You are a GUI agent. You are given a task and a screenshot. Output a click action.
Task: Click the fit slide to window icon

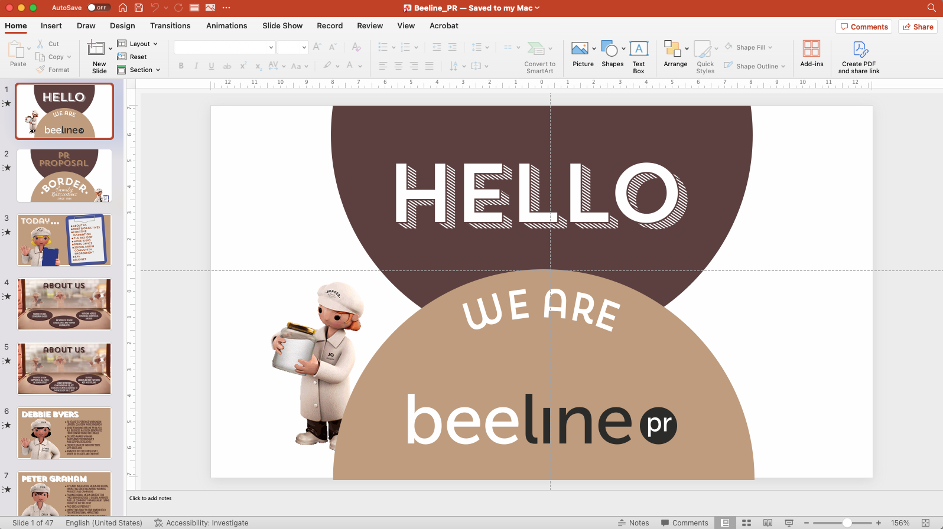pyautogui.click(x=926, y=523)
